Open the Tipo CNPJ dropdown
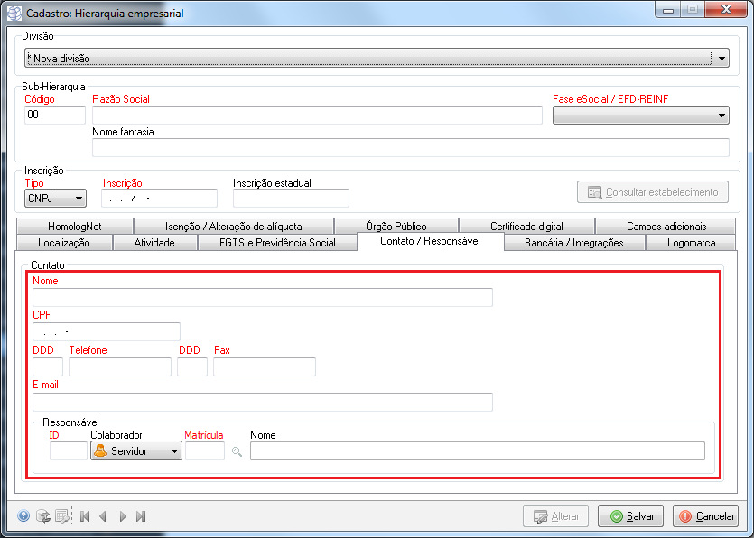 point(79,199)
